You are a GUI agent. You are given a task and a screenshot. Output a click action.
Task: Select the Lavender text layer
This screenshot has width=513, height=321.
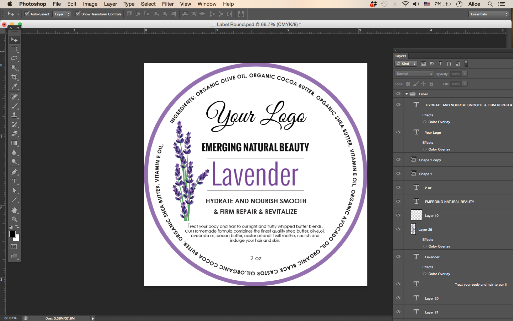coord(432,257)
